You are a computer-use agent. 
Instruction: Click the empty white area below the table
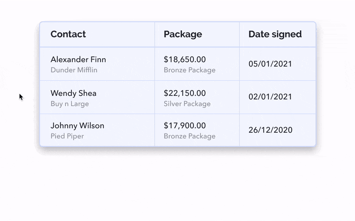(177, 186)
